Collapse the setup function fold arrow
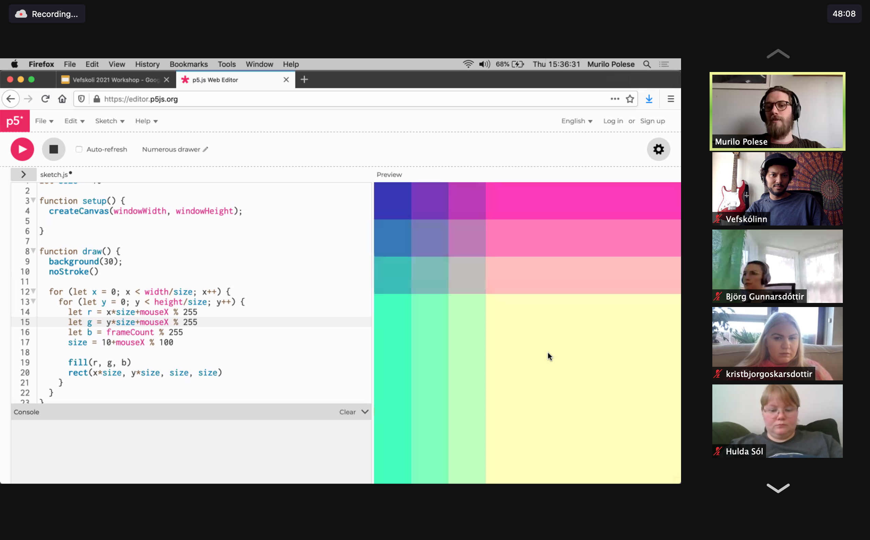 coord(33,200)
